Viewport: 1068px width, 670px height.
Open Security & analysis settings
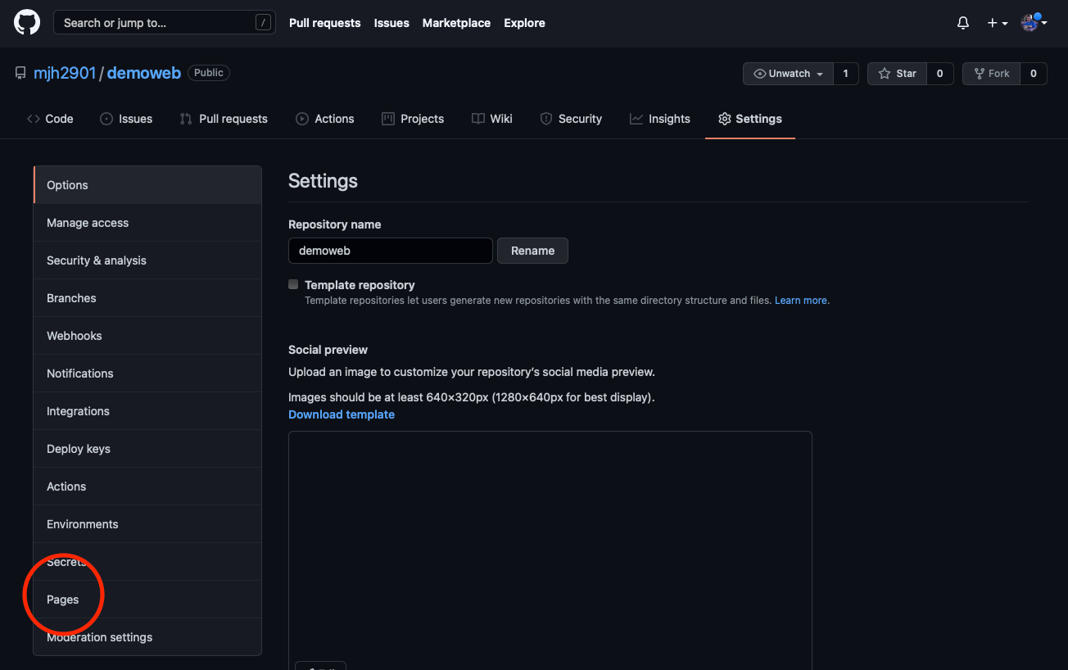147,260
